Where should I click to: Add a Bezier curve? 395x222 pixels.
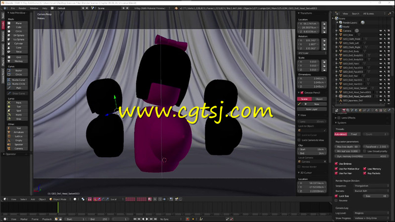[17, 71]
